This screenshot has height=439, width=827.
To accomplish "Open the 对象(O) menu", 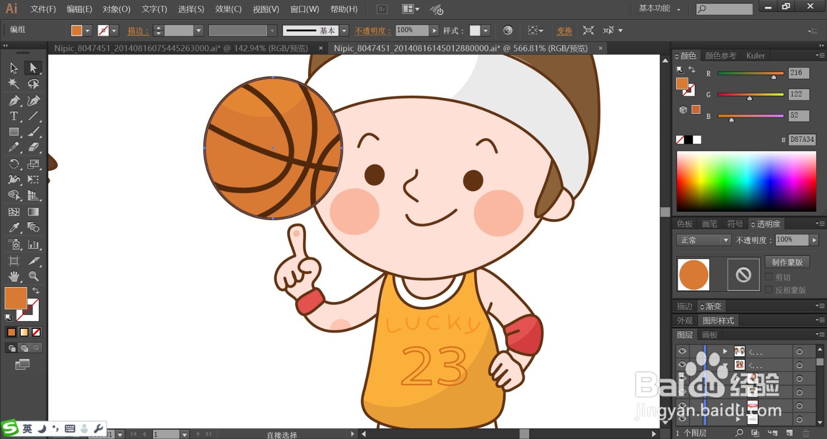I will coord(116,9).
